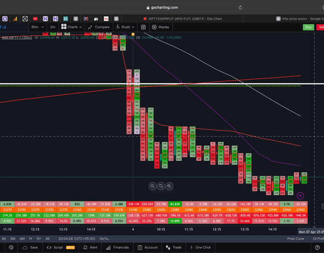Select the 3M range

tap(13, 239)
